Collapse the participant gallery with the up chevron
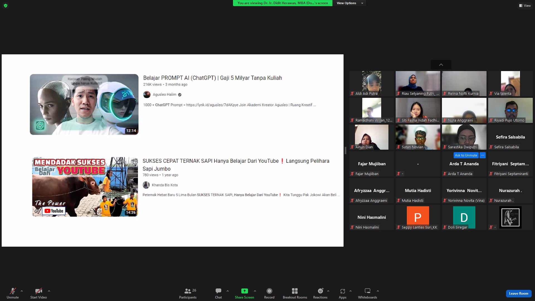Screen dimensions: 535x301 point(441,65)
